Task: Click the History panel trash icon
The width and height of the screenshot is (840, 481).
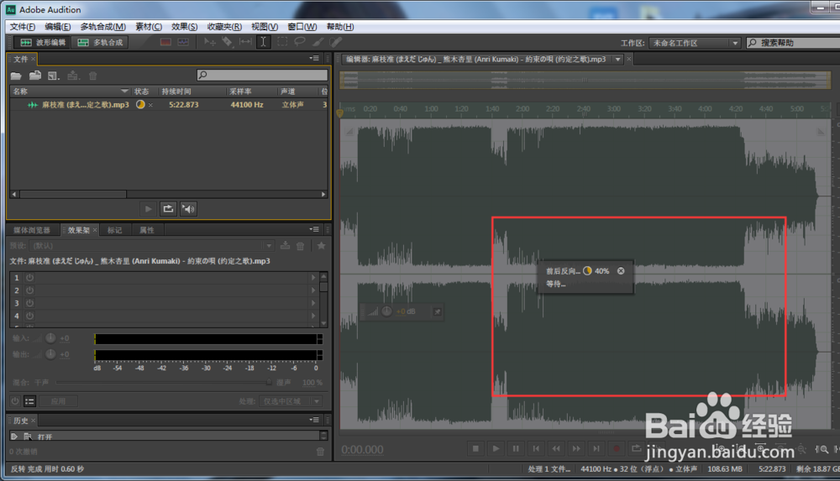Action: [320, 452]
